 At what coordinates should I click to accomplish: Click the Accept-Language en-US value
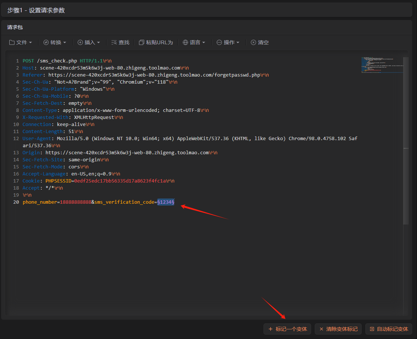pyautogui.click(x=91, y=174)
